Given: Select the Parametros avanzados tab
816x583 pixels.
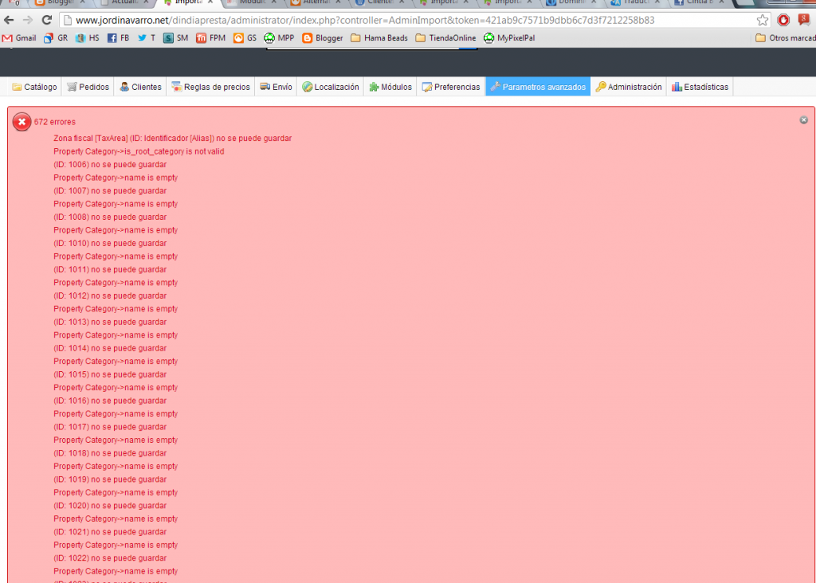Looking at the screenshot, I should click(x=538, y=87).
